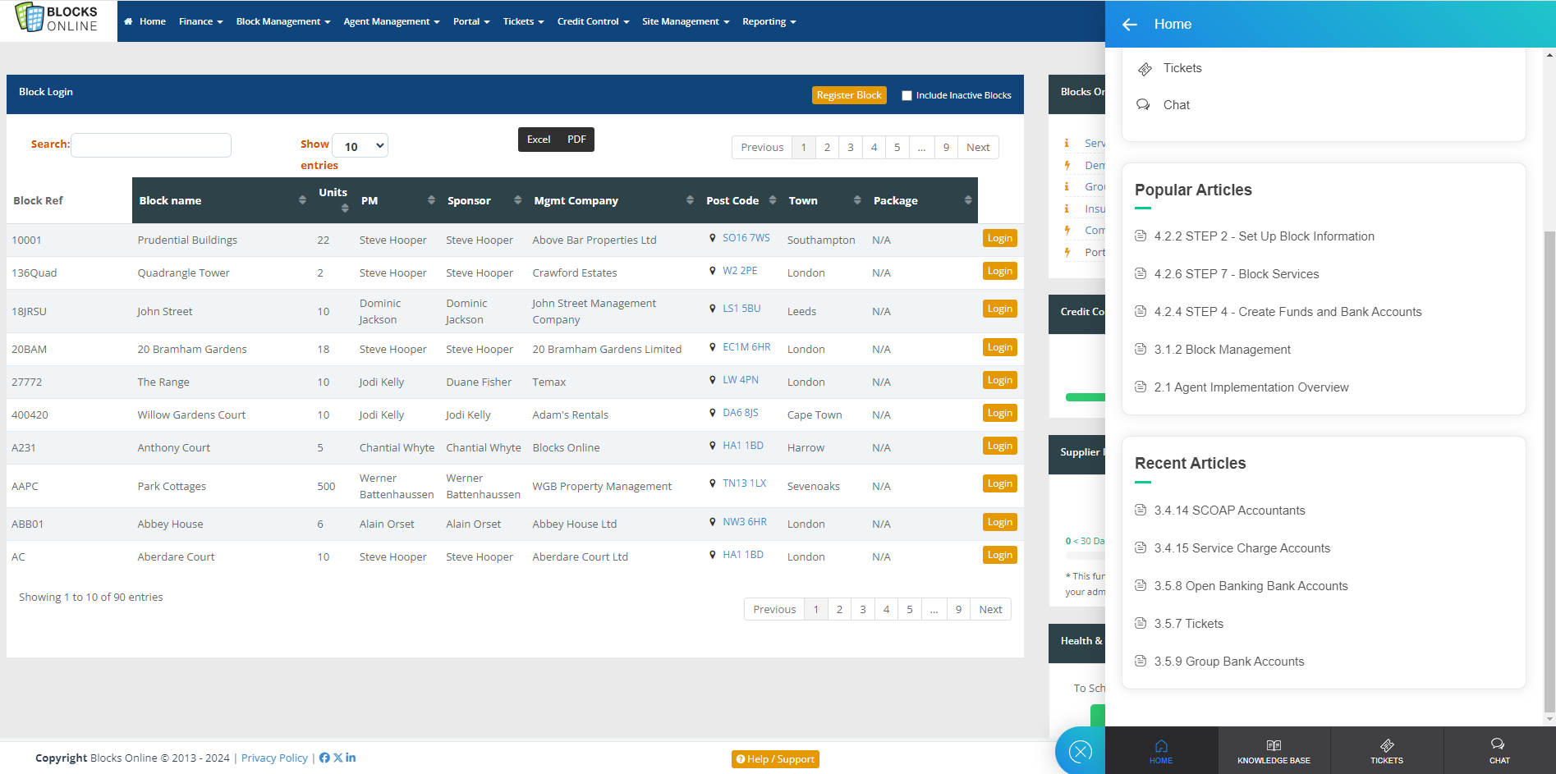Toggle Include Inactive Blocks checkbox
Viewport: 1556px width, 774px height.
(x=907, y=95)
